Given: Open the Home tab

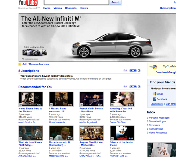Looking at the screenshot, I should 47,8.
